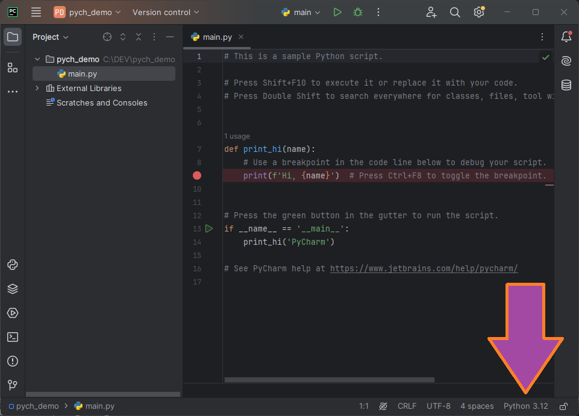Open the Git version control tool window
Viewport: 579px width, 416px height.
point(13,385)
